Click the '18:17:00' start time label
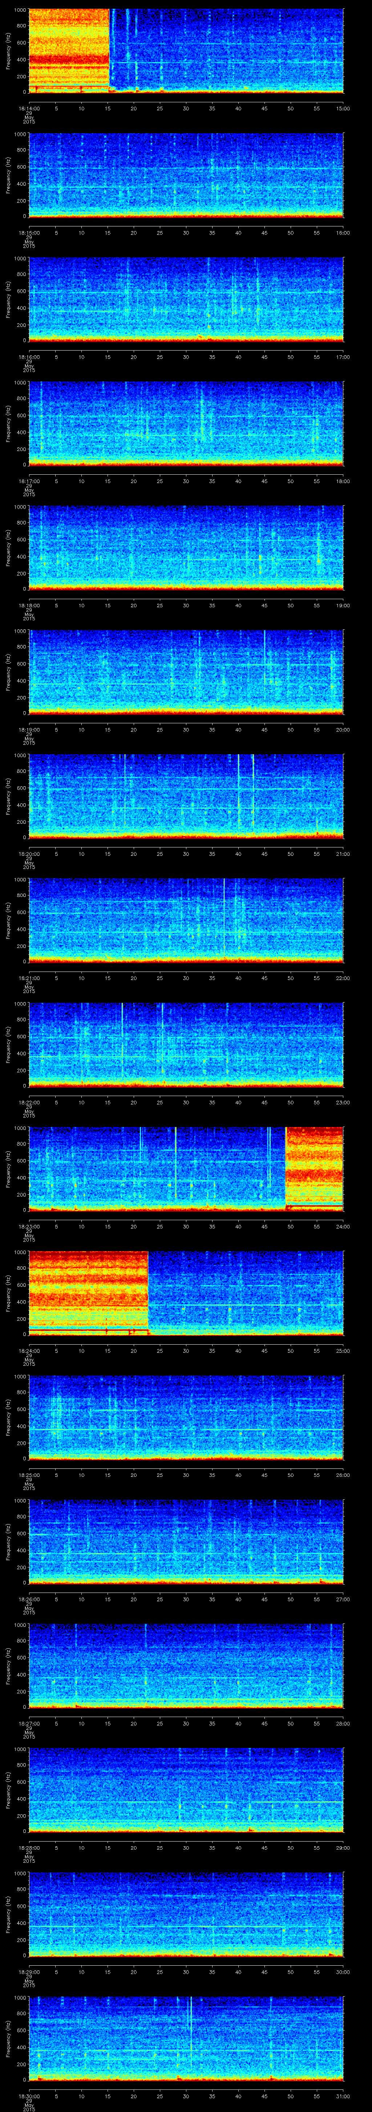This screenshot has width=372, height=2112. pos(29,480)
